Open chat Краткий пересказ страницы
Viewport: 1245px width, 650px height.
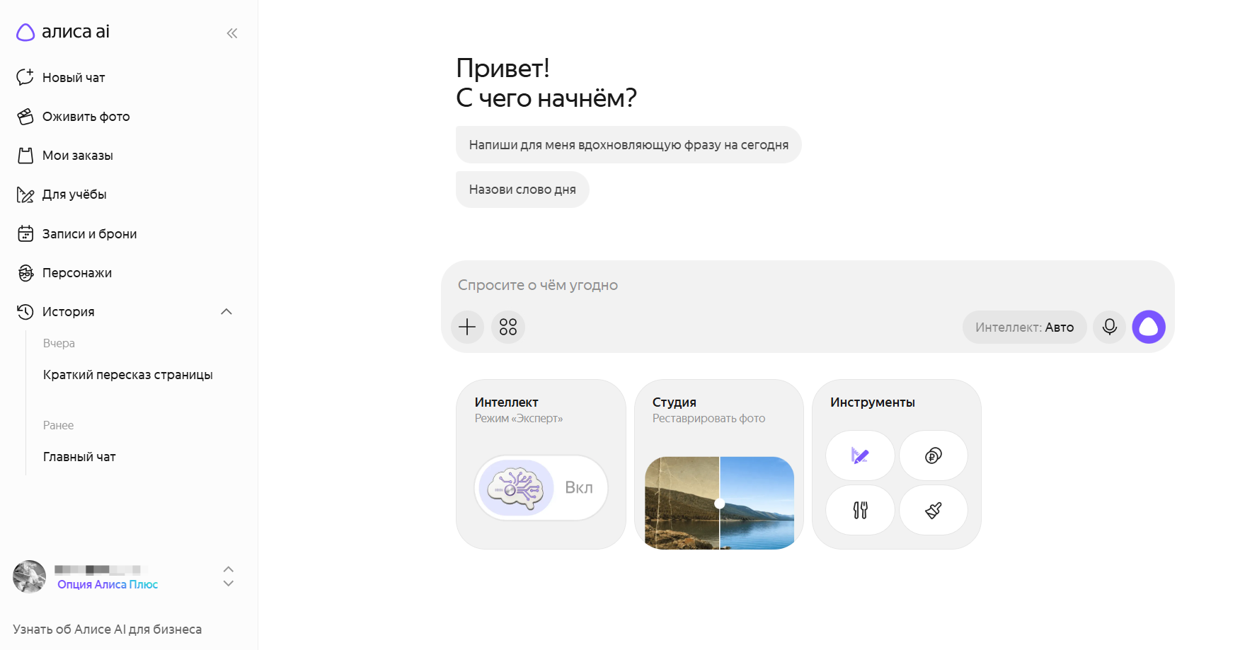pyautogui.click(x=128, y=375)
